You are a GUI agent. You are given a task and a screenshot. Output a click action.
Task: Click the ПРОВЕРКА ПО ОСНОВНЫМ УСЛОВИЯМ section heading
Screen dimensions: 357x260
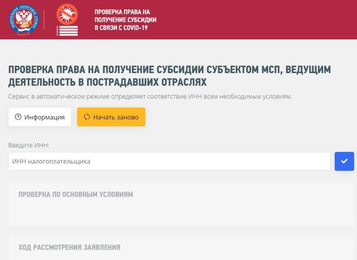(x=76, y=195)
